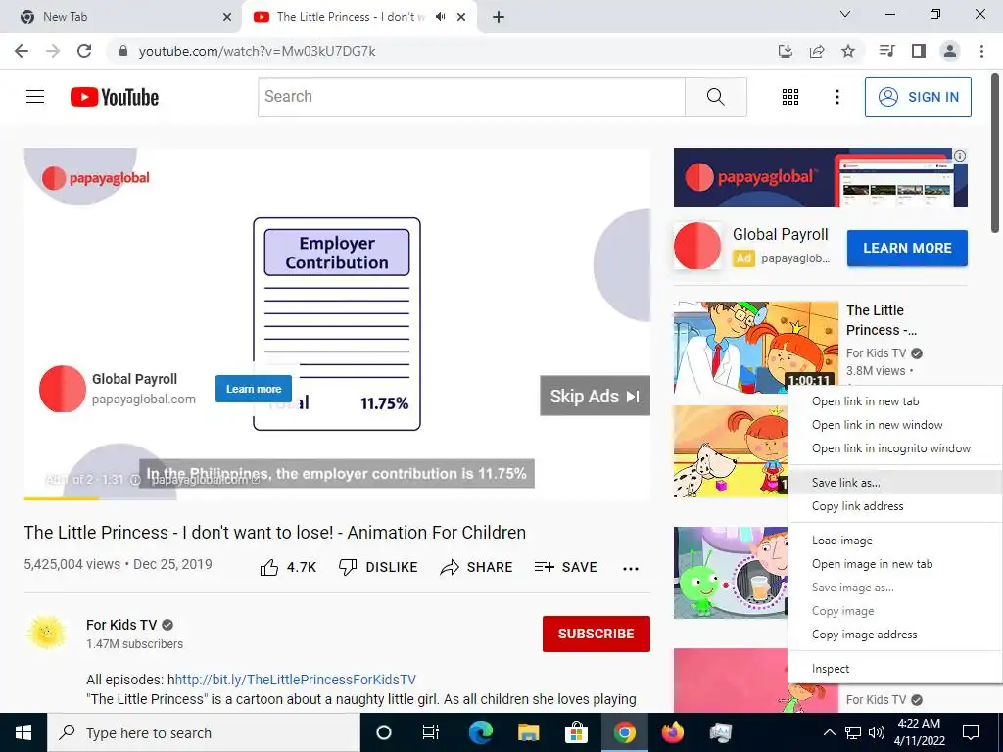Select Open image in new tab
Viewport: 1003px width, 752px height.
tap(895, 565)
